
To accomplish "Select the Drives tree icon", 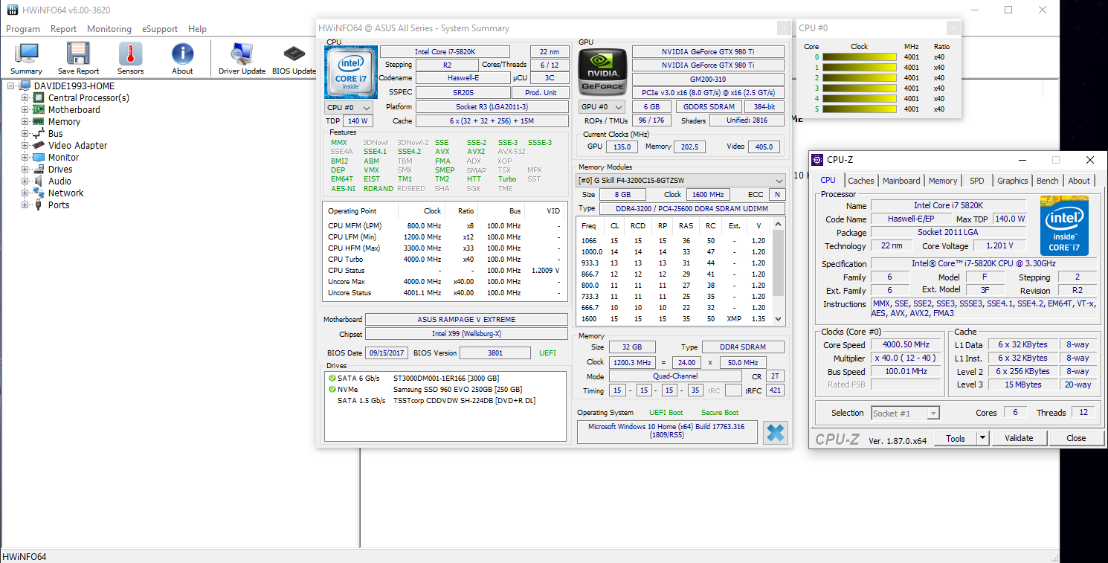I will point(39,169).
